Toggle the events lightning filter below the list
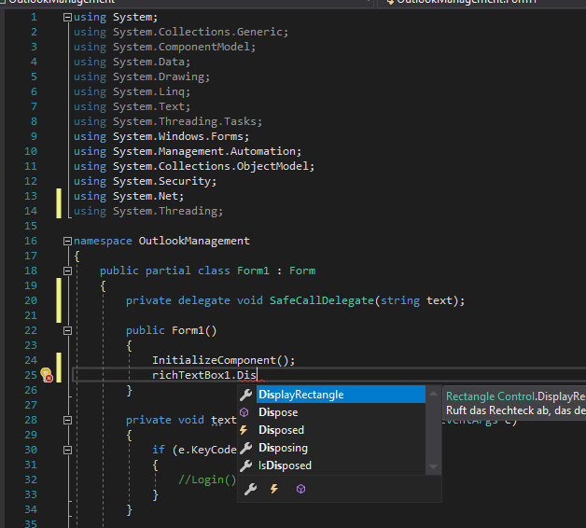Screen dimensions: 586x528 point(274,489)
